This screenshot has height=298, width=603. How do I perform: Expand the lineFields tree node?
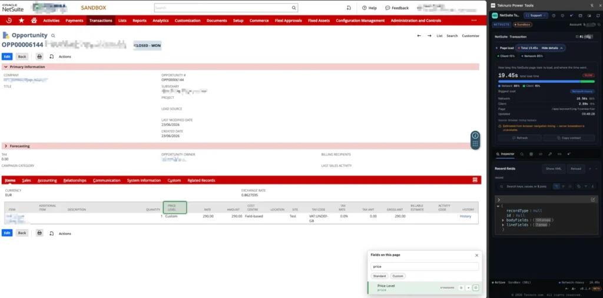pos(503,225)
